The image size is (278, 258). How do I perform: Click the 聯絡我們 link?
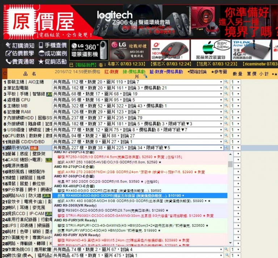click(86, 65)
